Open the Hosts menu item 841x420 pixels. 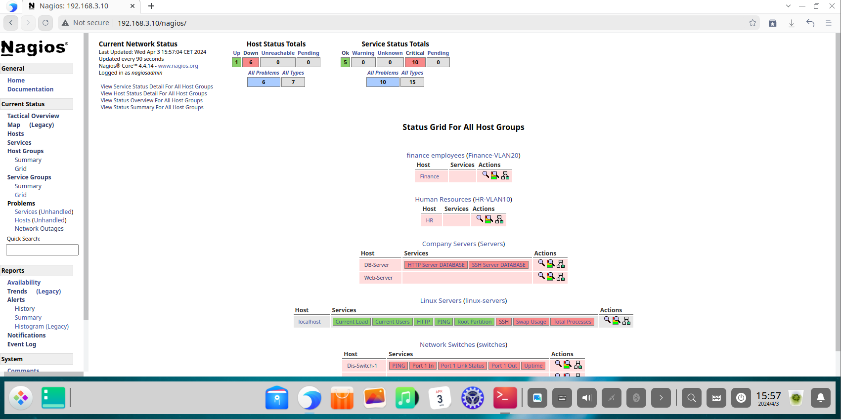[16, 134]
